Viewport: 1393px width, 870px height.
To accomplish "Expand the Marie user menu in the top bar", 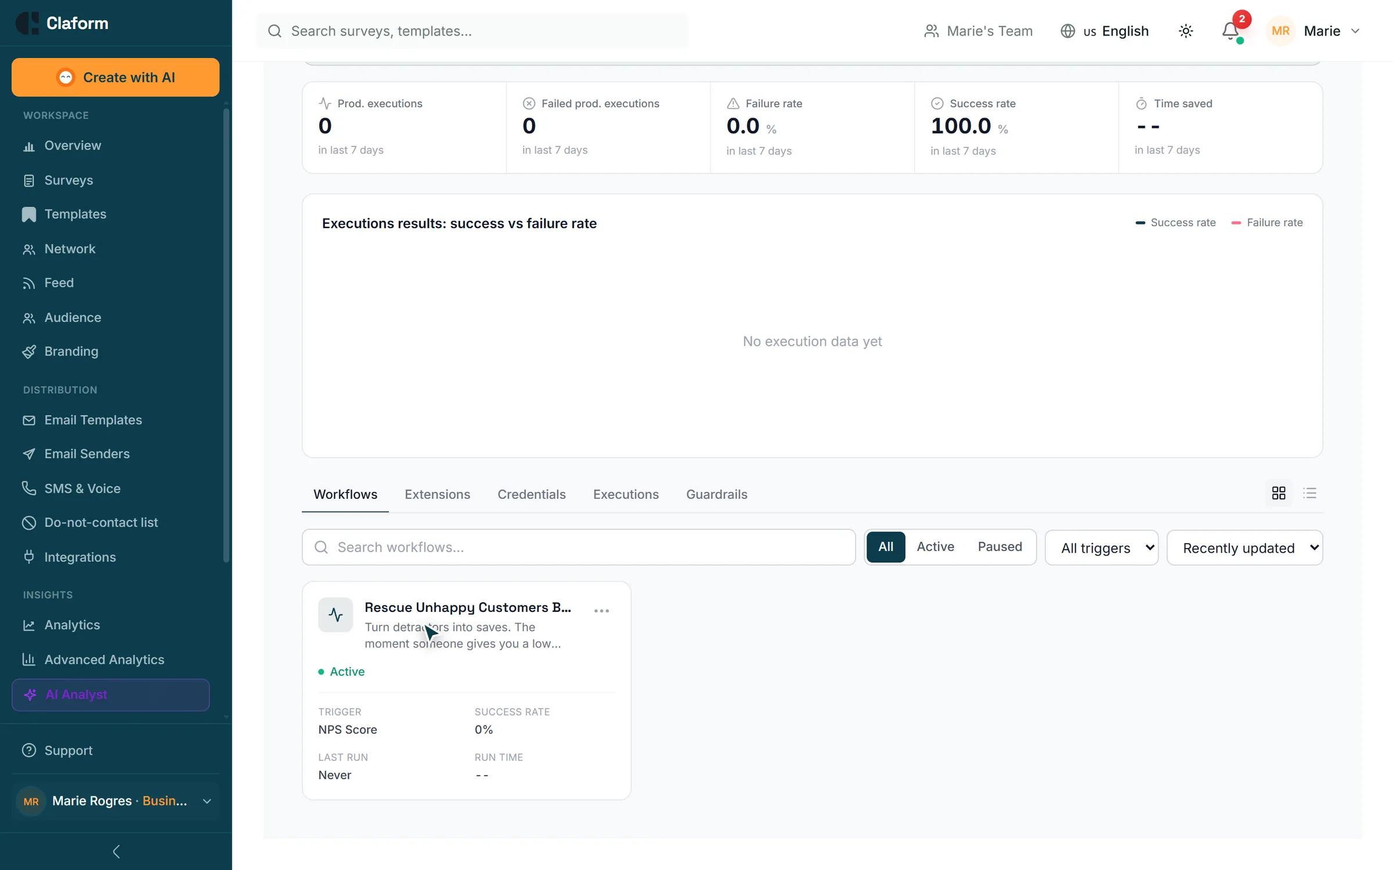I will (x=1314, y=31).
